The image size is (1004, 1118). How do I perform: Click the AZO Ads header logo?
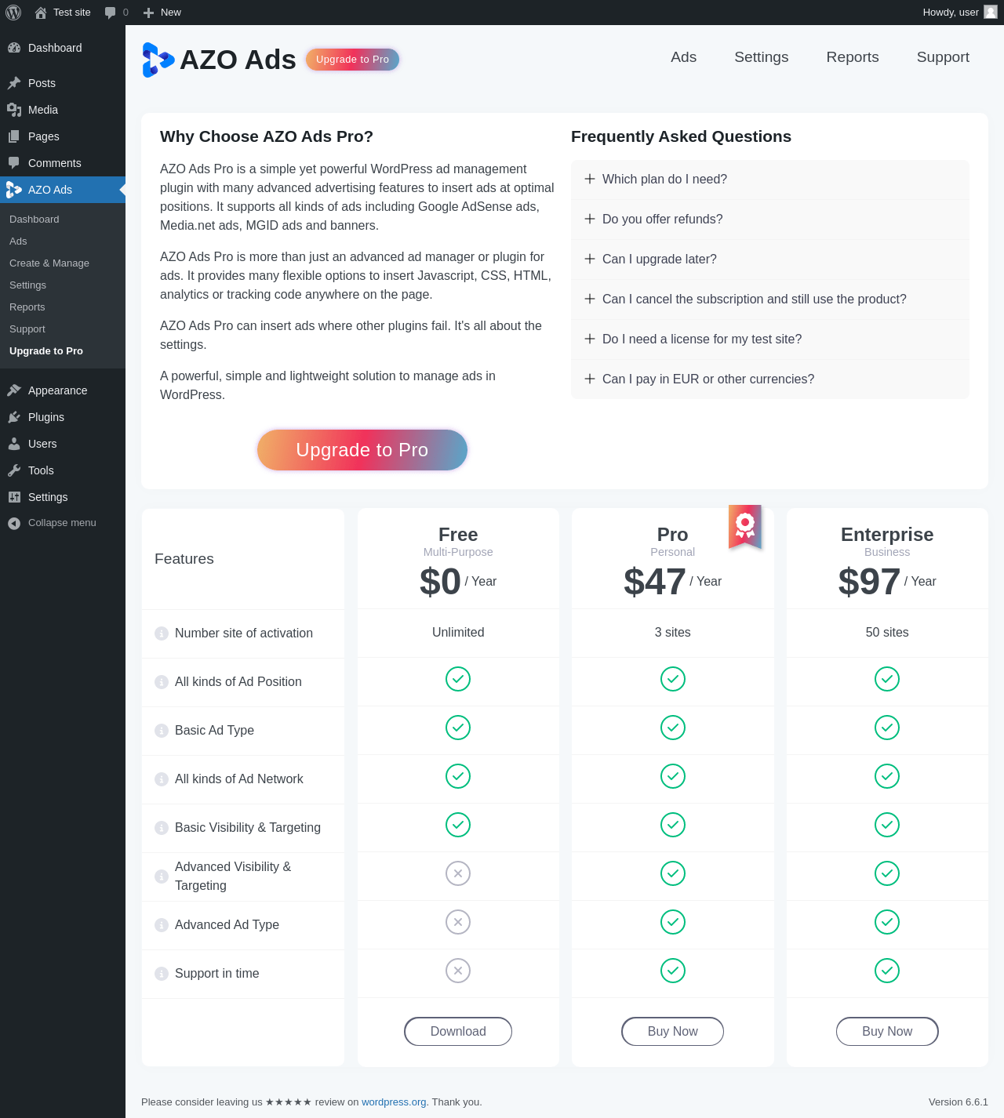pyautogui.click(x=158, y=60)
